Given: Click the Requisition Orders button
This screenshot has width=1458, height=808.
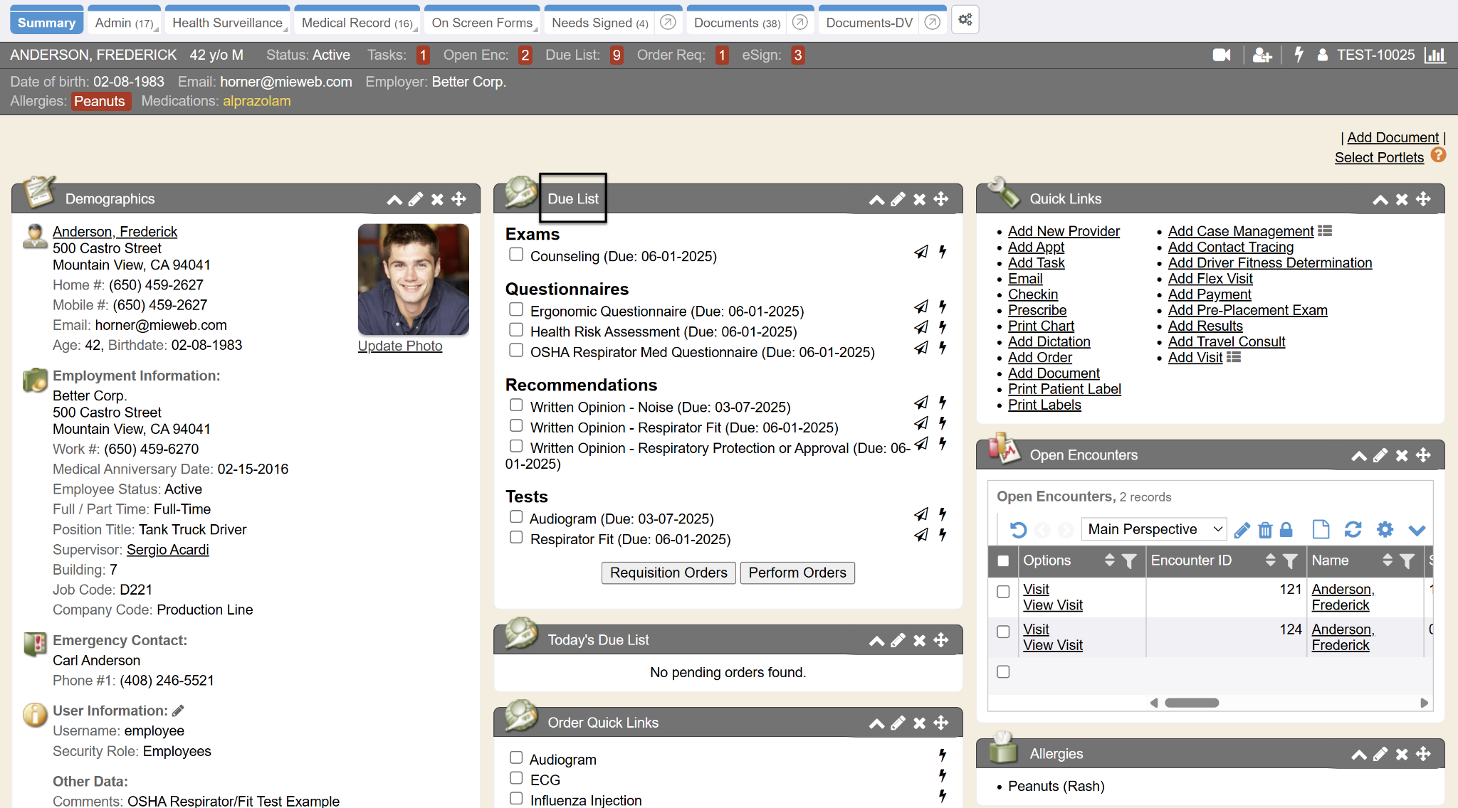Looking at the screenshot, I should click(668, 573).
